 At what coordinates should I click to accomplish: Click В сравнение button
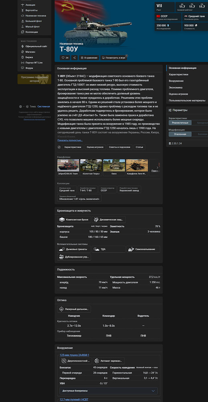pyautogui.click(x=89, y=58)
